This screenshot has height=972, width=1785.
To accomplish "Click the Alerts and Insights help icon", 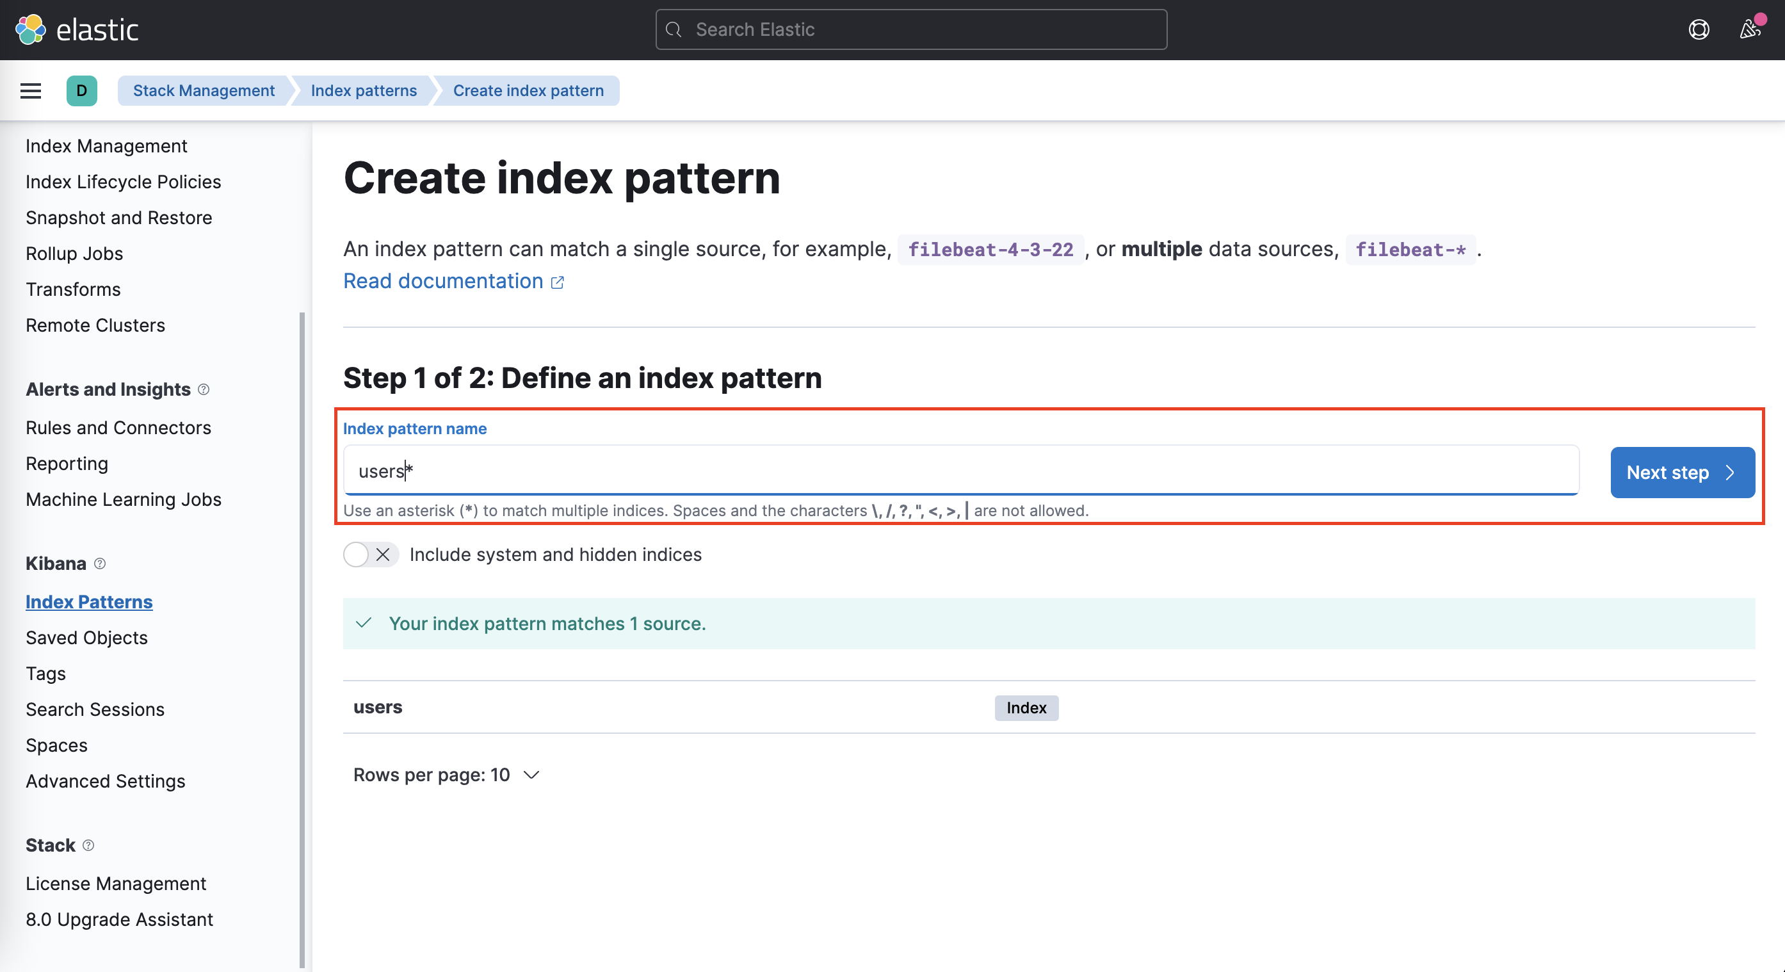I will pos(203,389).
